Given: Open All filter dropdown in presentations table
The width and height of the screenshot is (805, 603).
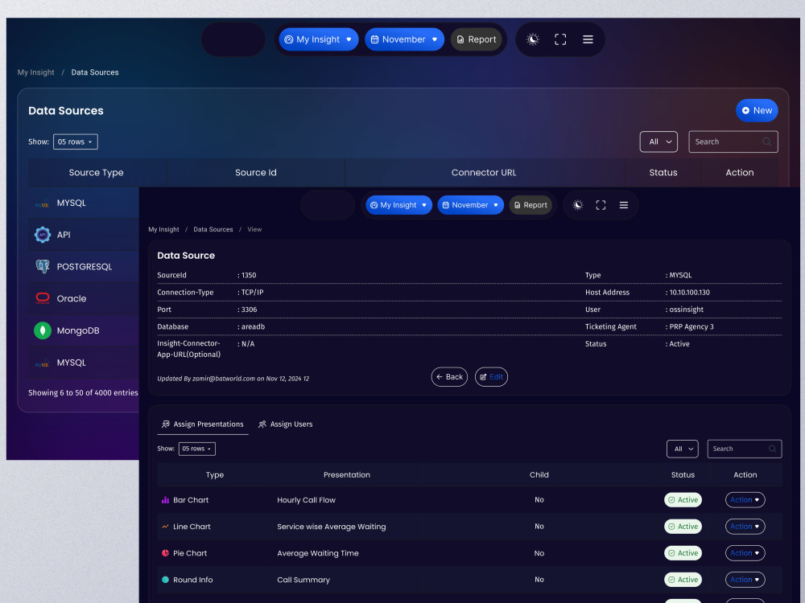Looking at the screenshot, I should (x=683, y=449).
